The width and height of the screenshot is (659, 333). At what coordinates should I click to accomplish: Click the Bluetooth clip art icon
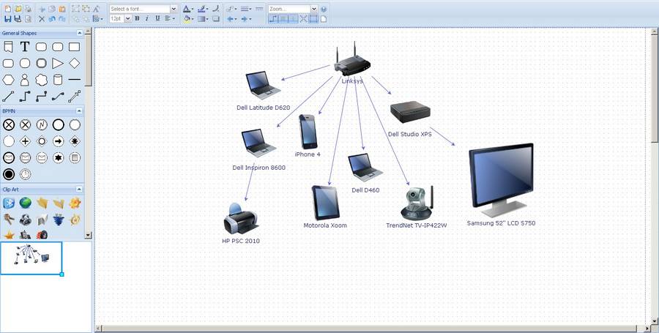pos(9,203)
